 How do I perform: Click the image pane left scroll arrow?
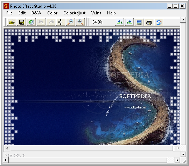click(x=7, y=148)
